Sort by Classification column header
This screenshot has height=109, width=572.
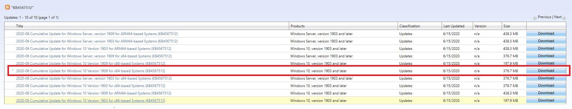click(x=410, y=26)
